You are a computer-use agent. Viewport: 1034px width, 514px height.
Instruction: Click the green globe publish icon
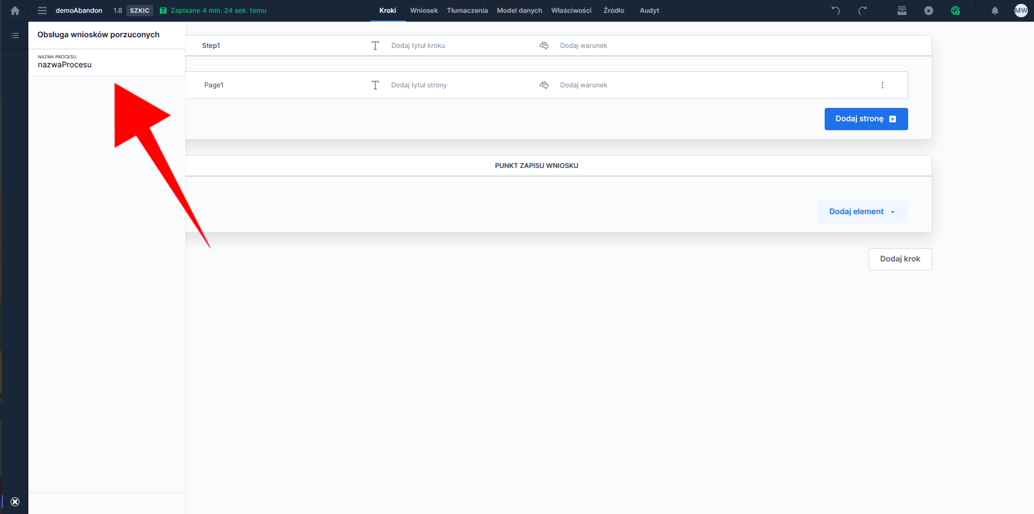(x=955, y=11)
